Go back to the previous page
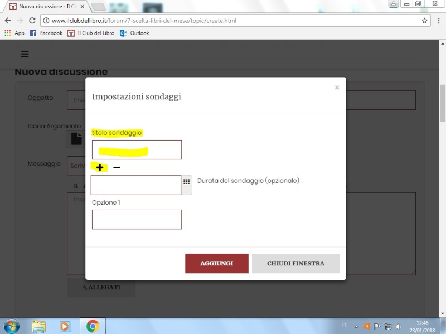 8,21
